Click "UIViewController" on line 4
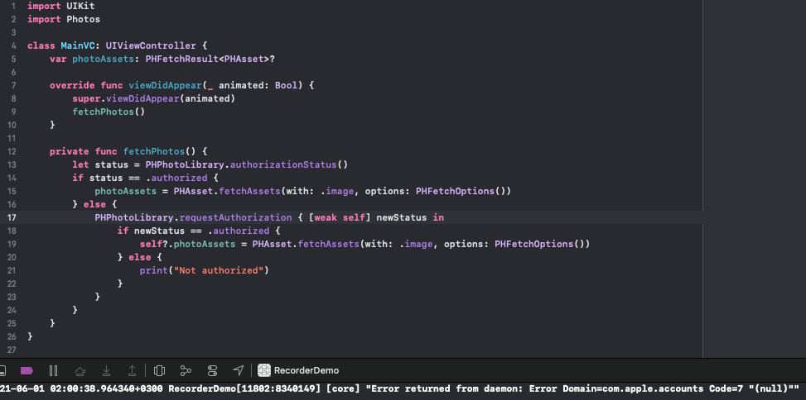This screenshot has height=400, width=806. click(151, 45)
